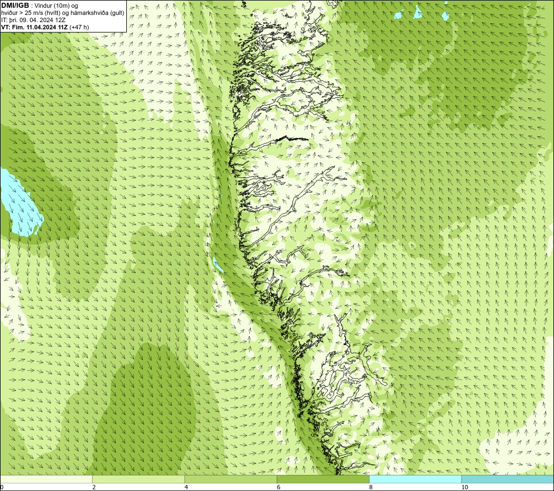Viewport: 554px width, 491px height.
Task: Click the thick black fjord line on the map
Action: pos(291,138)
